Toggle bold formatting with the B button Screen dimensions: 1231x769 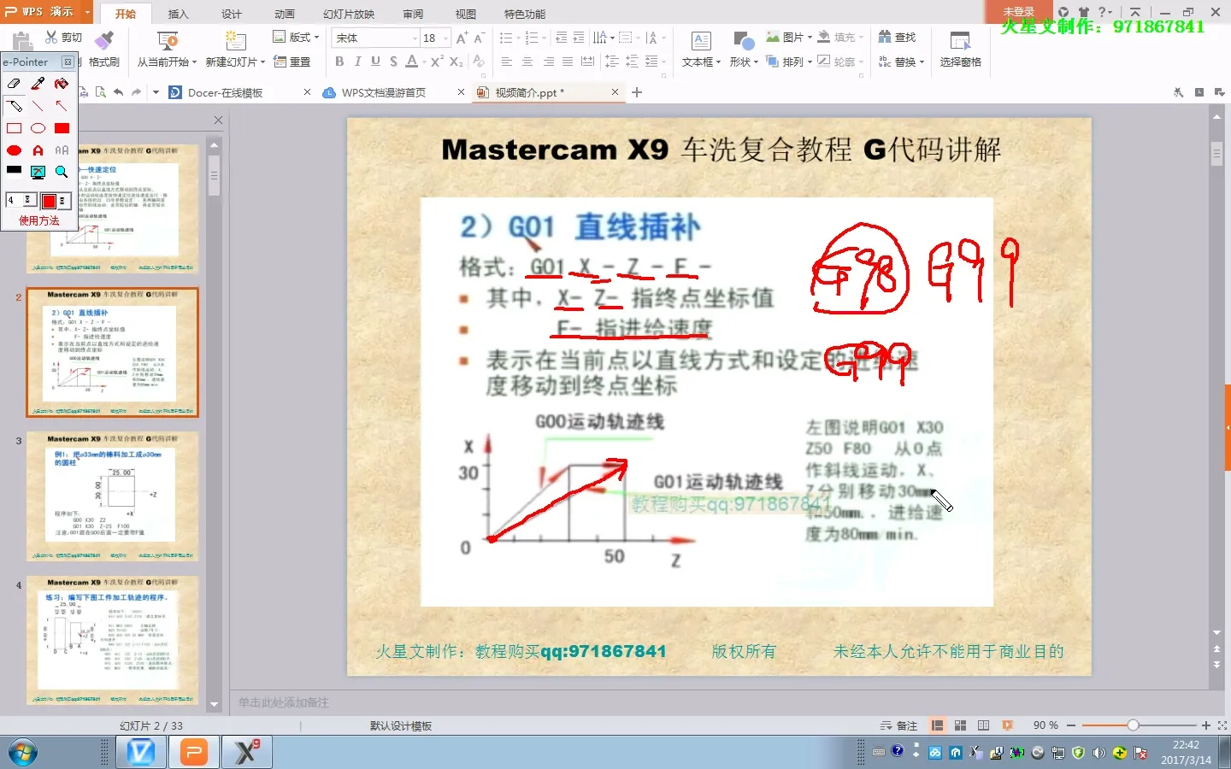(x=339, y=62)
